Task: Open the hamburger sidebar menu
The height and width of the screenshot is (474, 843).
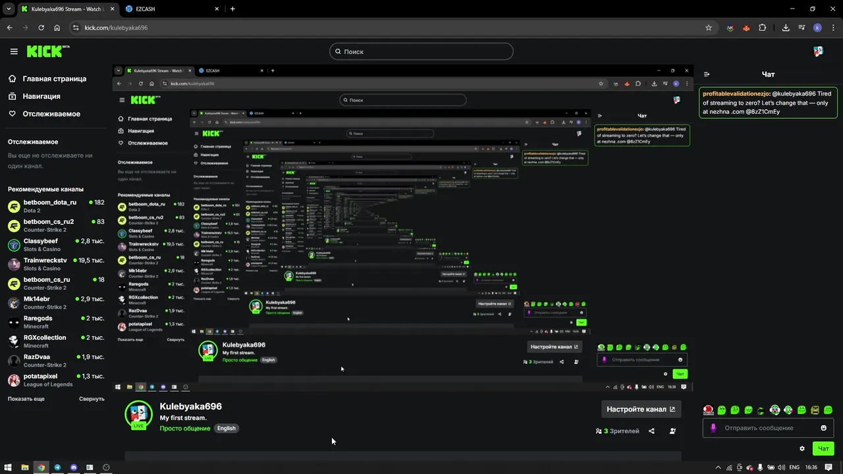Action: [x=14, y=51]
